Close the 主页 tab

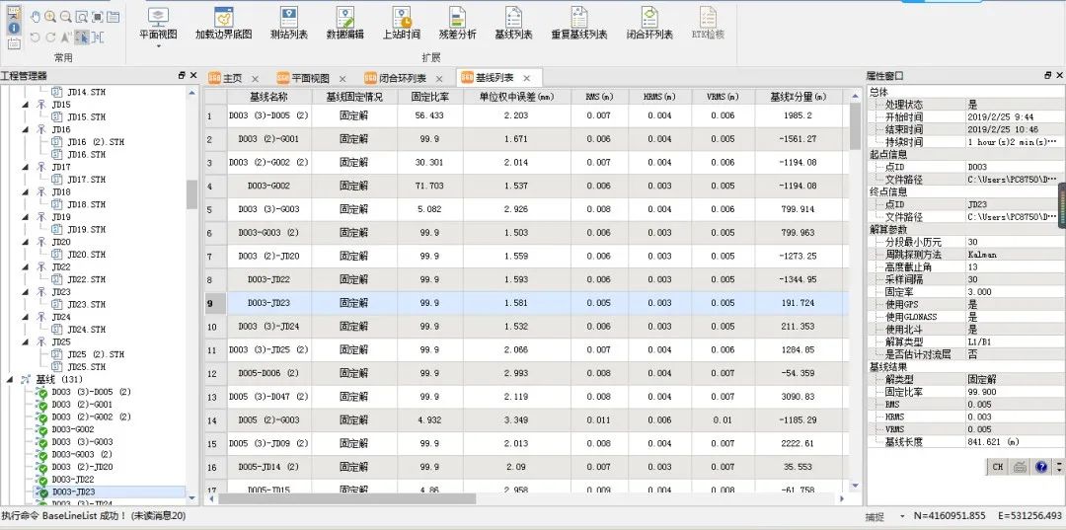(255, 79)
